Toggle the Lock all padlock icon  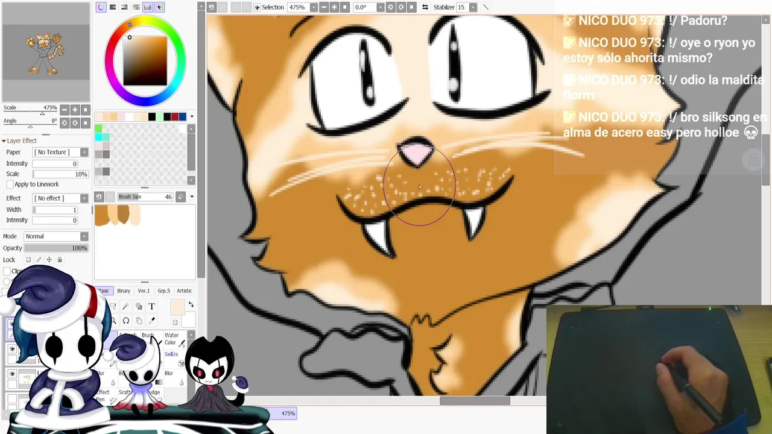[60, 260]
